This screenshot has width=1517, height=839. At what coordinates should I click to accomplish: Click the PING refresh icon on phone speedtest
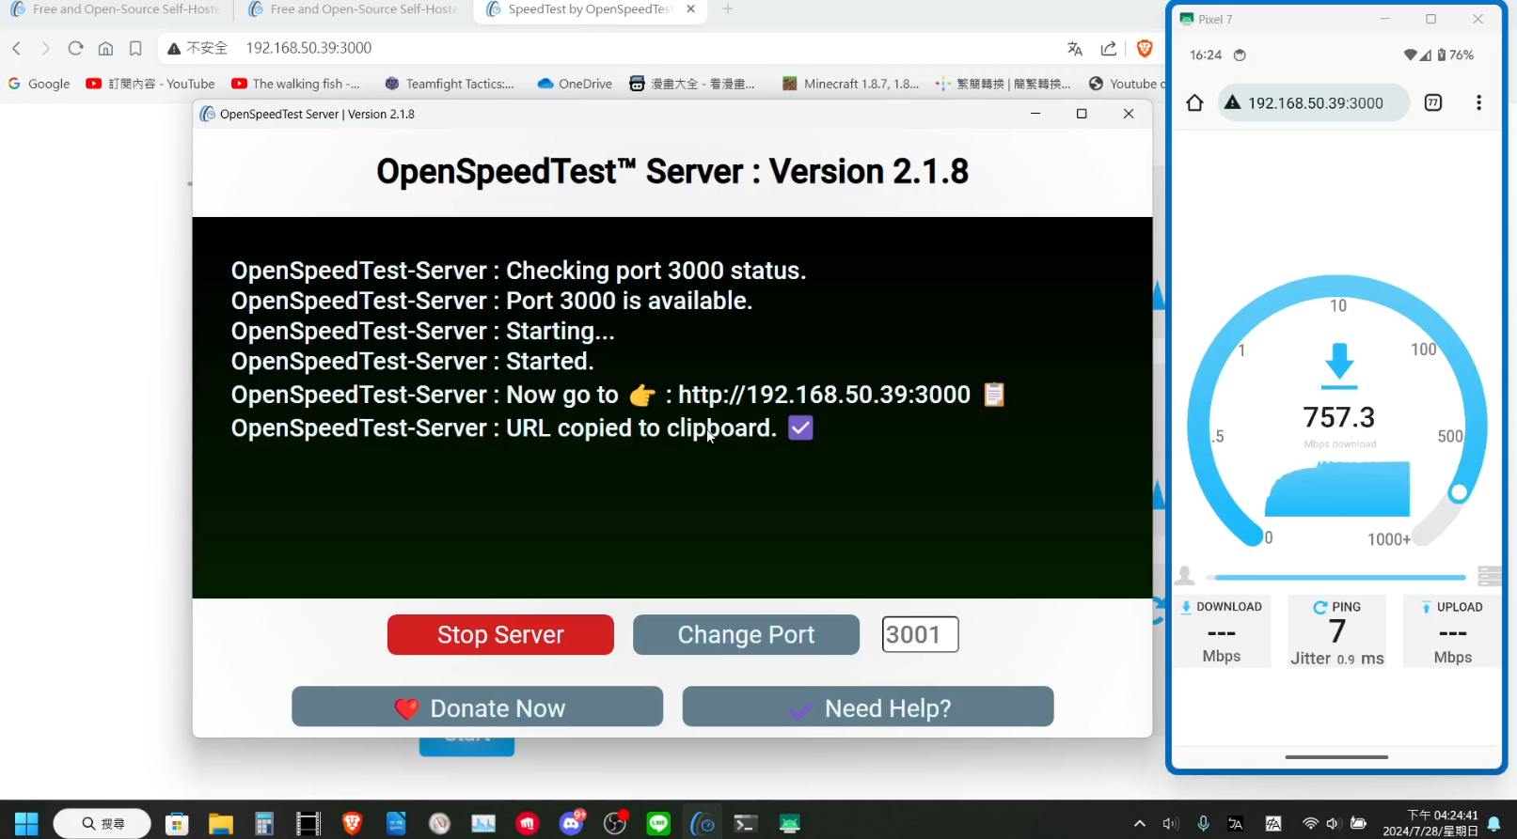click(1320, 608)
